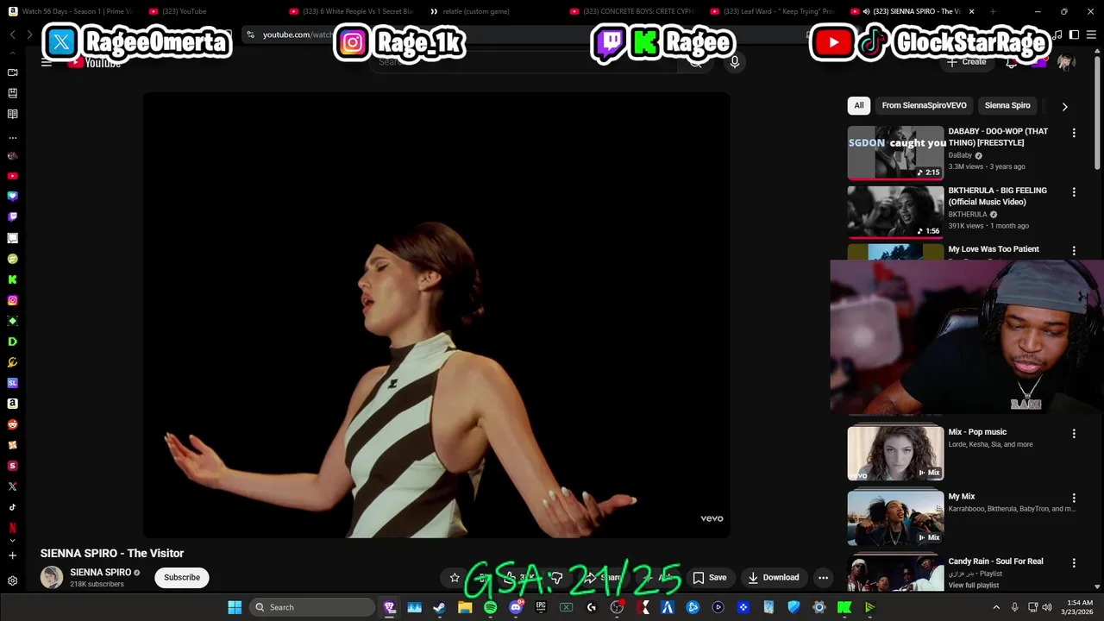Open the Kick icon in browser sidebar

(x=12, y=279)
